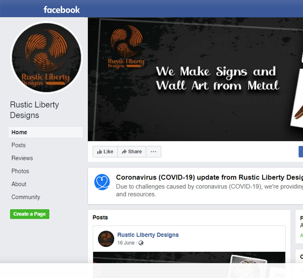Click the Facebook logo in header
Viewport: 303px width, 278px height.
tap(61, 9)
